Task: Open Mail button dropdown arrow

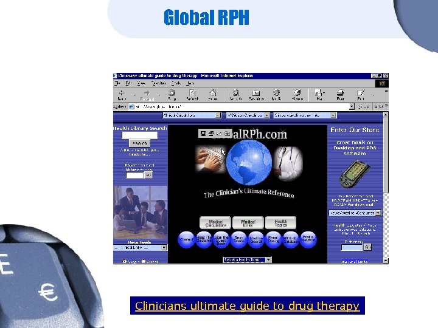Action: pos(324,93)
